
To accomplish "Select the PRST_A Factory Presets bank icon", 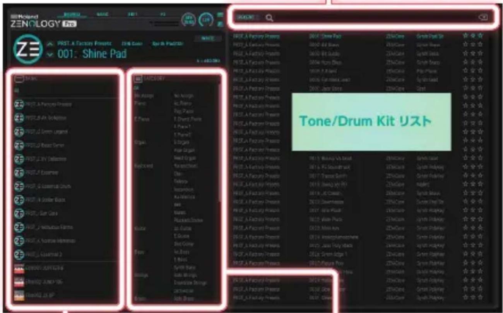I will [x=19, y=104].
